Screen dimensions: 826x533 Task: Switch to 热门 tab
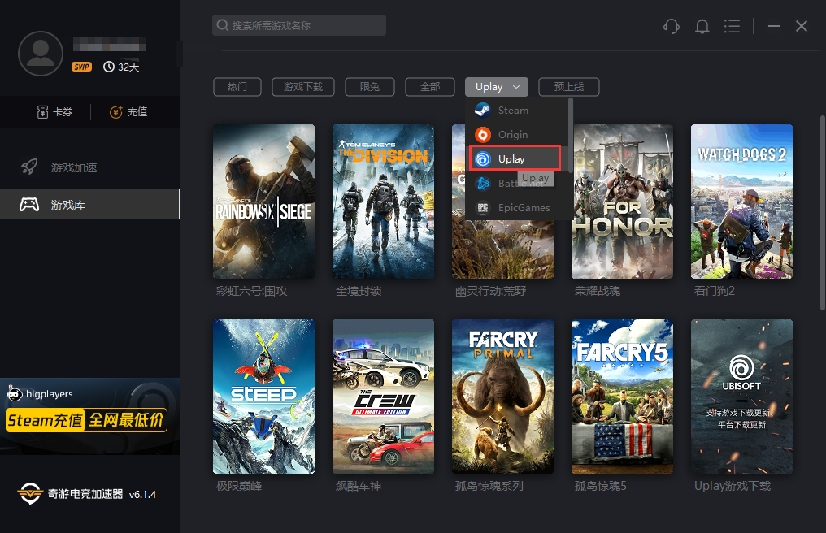coord(237,87)
